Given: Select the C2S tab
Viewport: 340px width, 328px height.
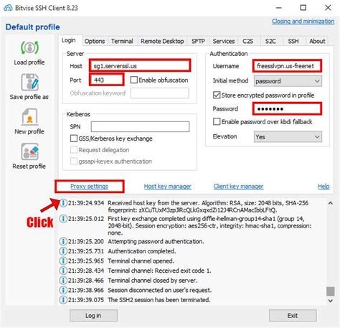Looking at the screenshot, I should [x=247, y=41].
